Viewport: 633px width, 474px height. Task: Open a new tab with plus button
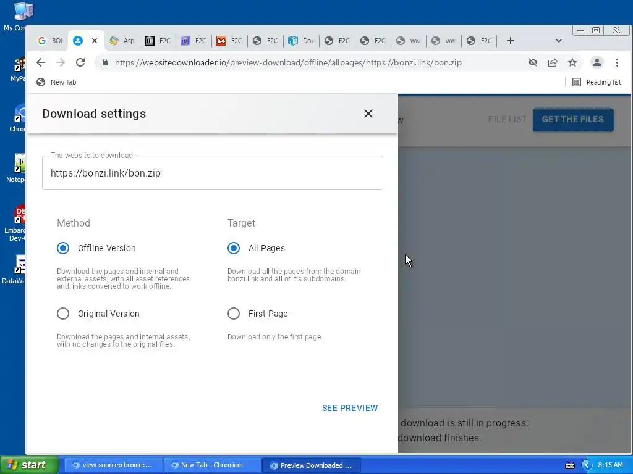tap(510, 41)
